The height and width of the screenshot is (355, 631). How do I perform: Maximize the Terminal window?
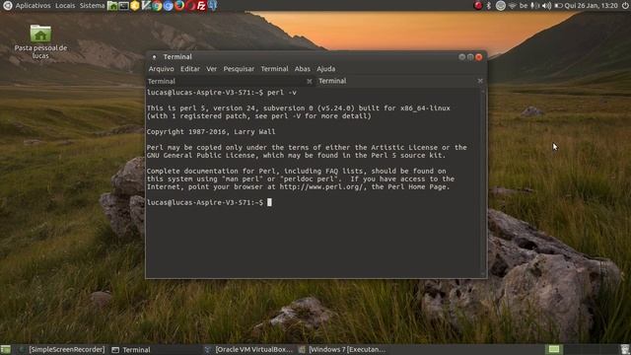click(x=470, y=57)
